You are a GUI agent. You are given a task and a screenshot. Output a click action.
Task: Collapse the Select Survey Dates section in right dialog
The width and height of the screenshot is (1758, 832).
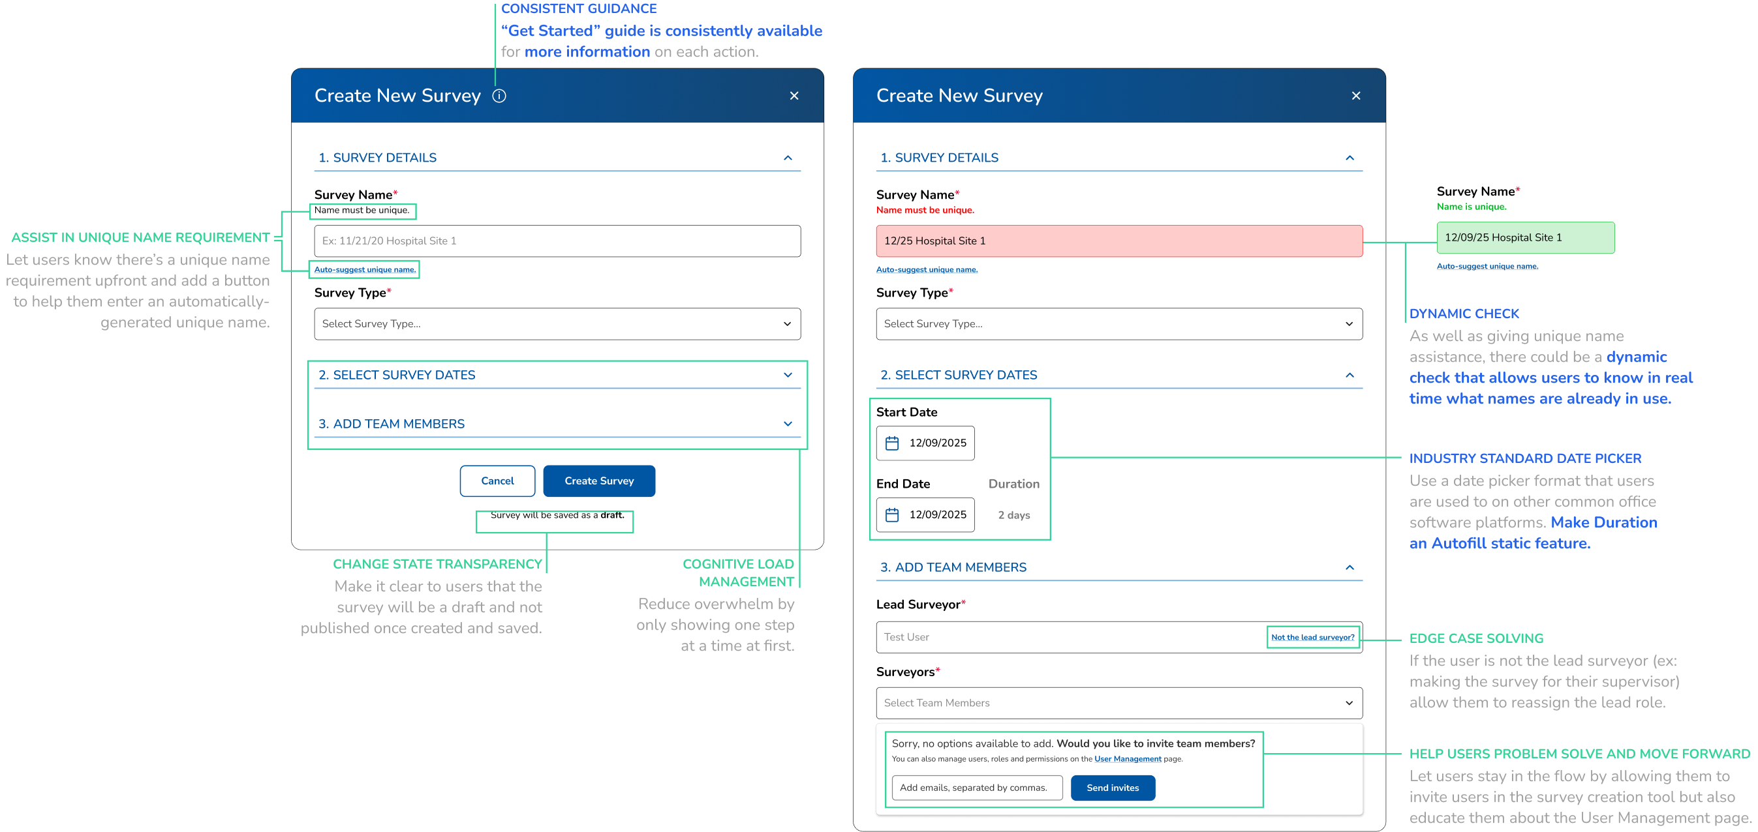coord(1349,374)
